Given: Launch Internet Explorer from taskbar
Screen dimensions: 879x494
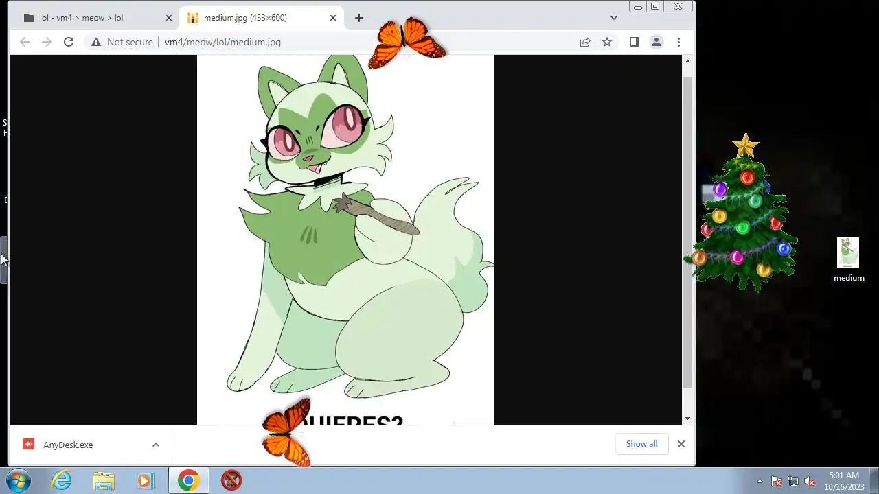Looking at the screenshot, I should click(62, 480).
